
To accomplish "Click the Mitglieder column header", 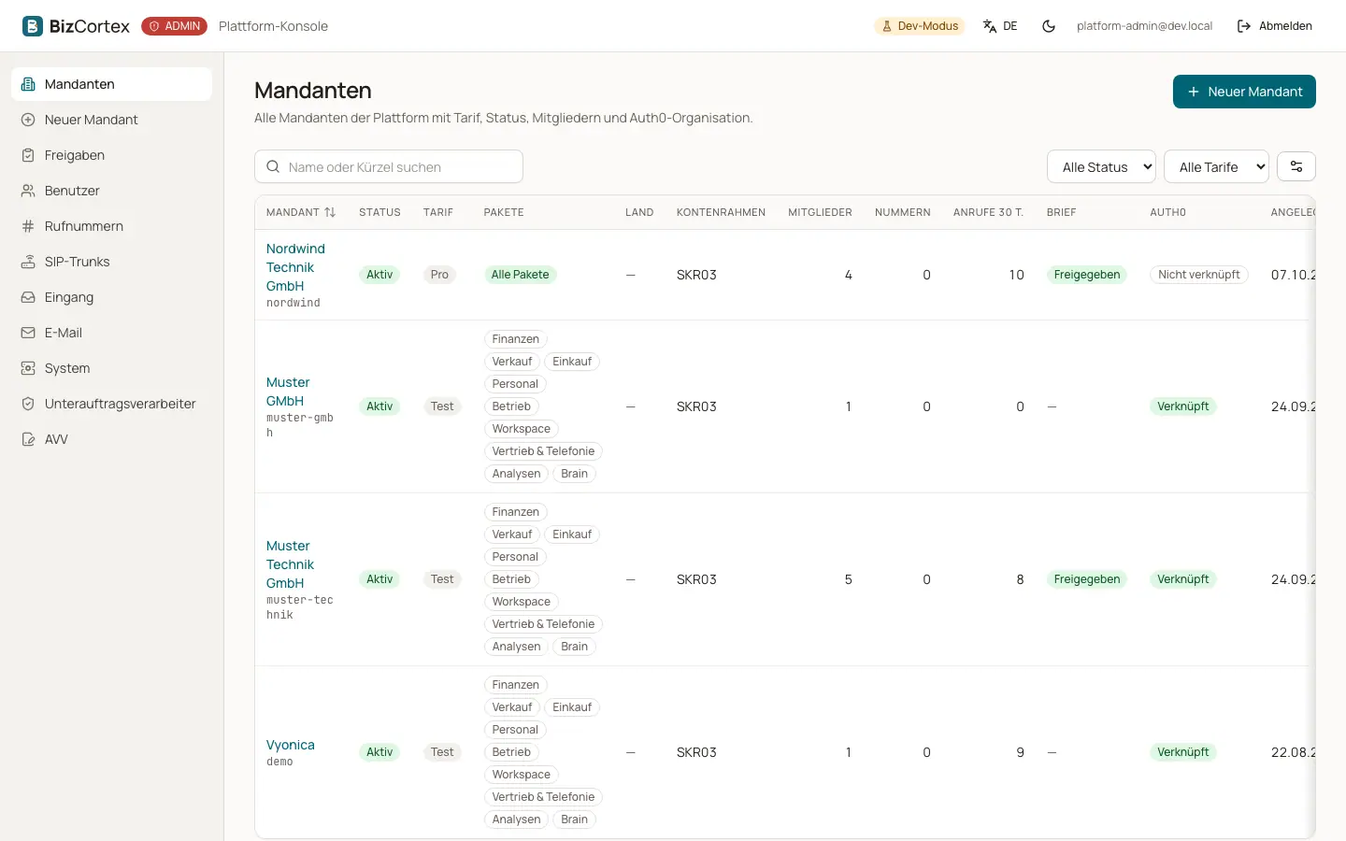I will (820, 212).
